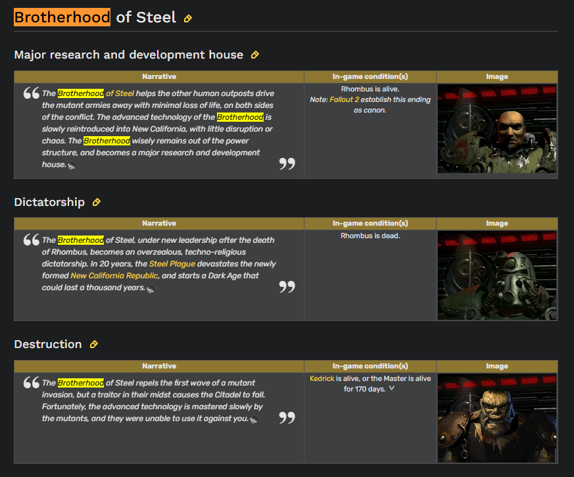Open the Kedrick link
574x477 pixels.
322,378
